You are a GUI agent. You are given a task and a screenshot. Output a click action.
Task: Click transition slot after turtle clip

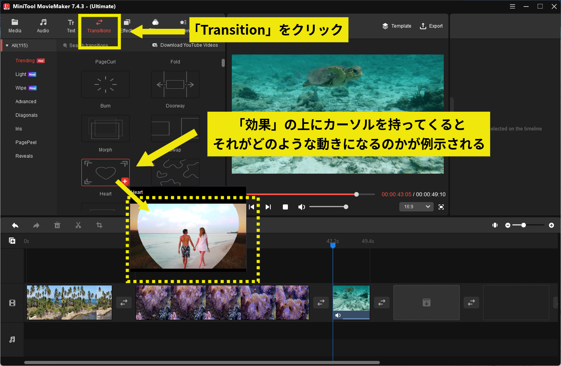(x=382, y=303)
